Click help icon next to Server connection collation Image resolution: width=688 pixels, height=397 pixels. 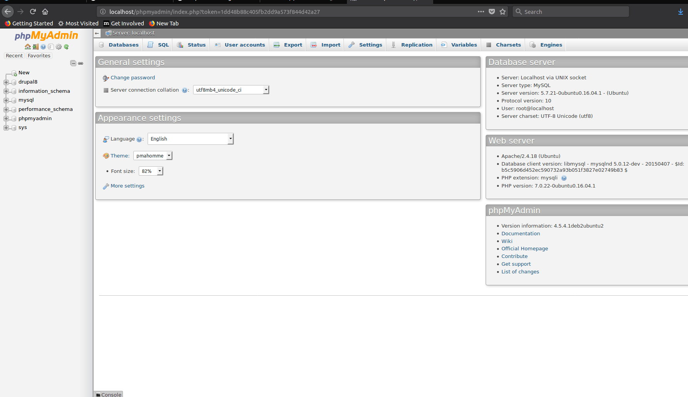pyautogui.click(x=184, y=90)
